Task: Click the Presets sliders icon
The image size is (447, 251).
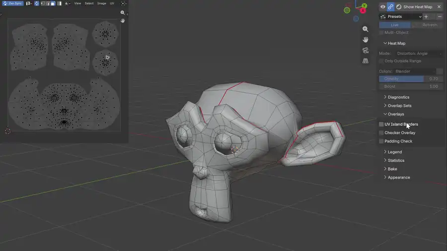Action: pyautogui.click(x=383, y=16)
